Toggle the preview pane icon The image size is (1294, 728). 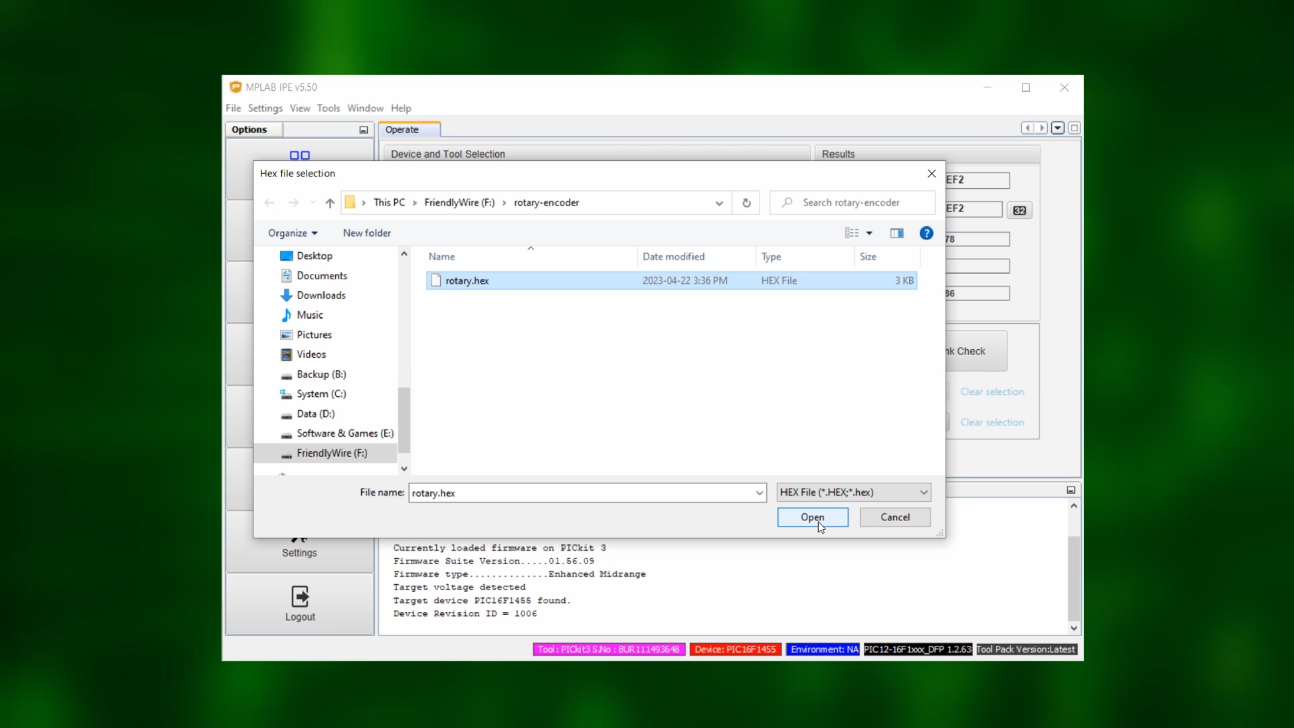click(x=897, y=233)
